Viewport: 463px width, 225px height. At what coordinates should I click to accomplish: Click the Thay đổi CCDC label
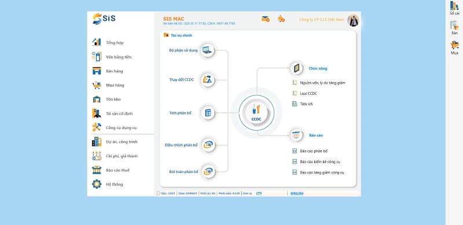[x=182, y=80]
